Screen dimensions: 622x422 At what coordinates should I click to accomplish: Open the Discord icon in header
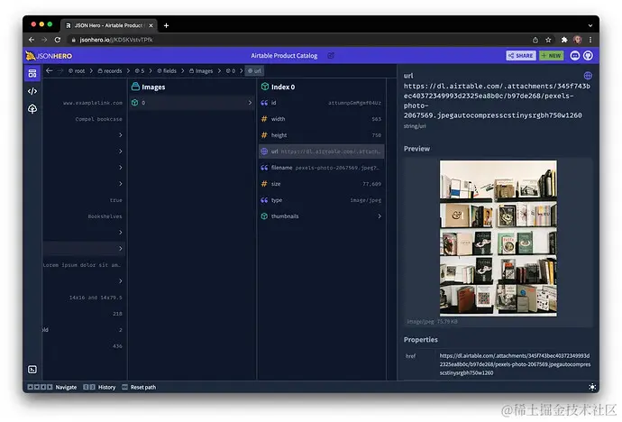tap(575, 56)
